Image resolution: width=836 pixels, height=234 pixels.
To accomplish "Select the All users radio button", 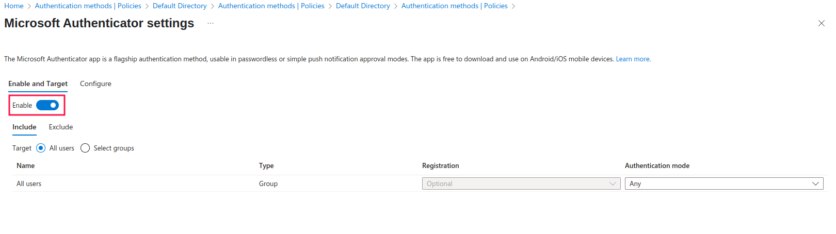I will click(x=41, y=148).
